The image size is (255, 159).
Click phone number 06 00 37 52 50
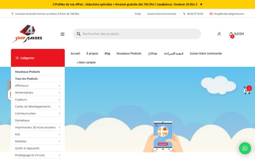195,14
